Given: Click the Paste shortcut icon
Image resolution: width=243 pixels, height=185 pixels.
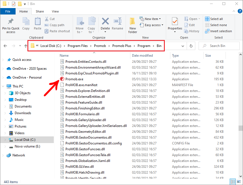Looking at the screenshot, I should 47,31.
